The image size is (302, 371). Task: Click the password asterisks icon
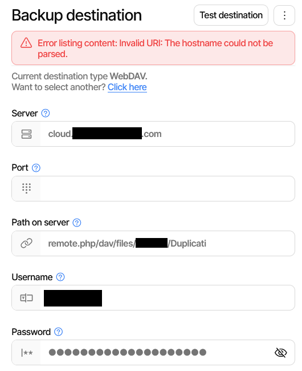click(27, 353)
